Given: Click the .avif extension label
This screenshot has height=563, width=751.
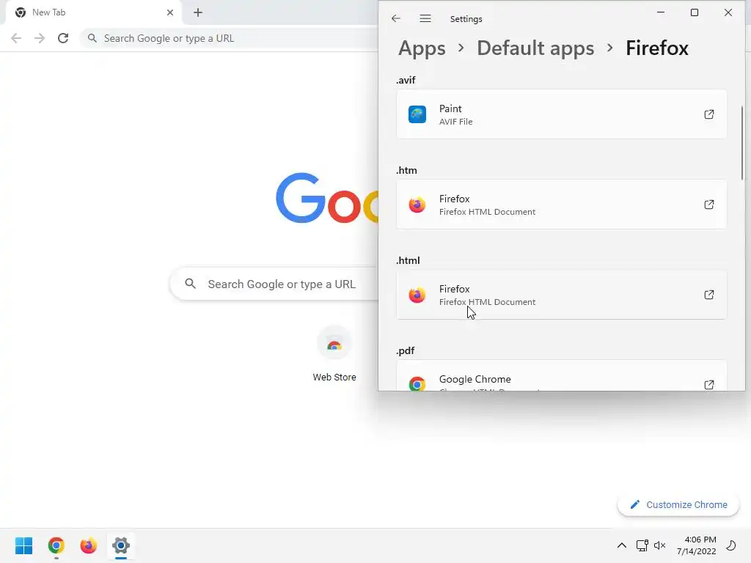Looking at the screenshot, I should [406, 80].
